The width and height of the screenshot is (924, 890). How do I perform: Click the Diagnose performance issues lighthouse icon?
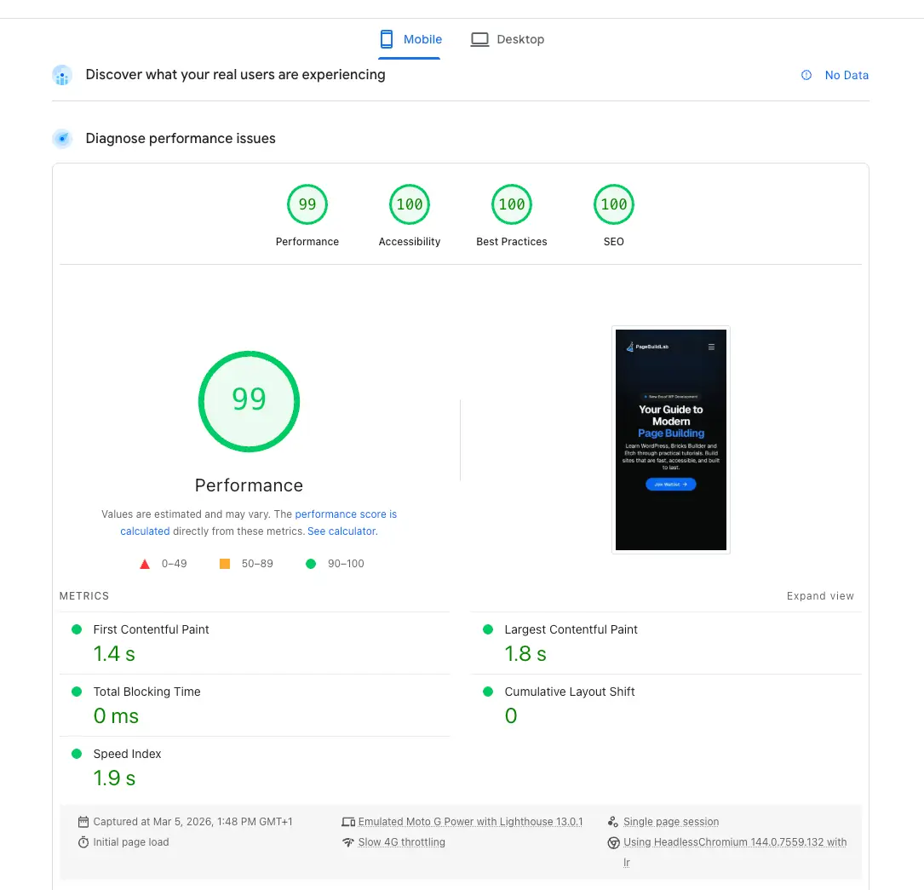pos(62,138)
